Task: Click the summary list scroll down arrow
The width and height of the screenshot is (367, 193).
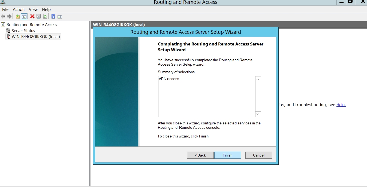Action: point(258,114)
